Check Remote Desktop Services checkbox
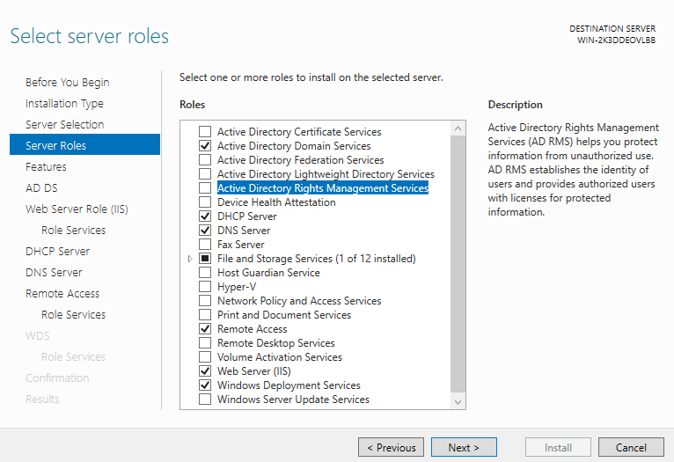This screenshot has height=462, width=674. click(205, 343)
